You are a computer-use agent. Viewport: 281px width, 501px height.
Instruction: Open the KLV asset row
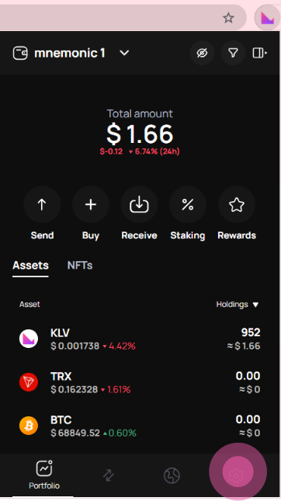point(140,339)
